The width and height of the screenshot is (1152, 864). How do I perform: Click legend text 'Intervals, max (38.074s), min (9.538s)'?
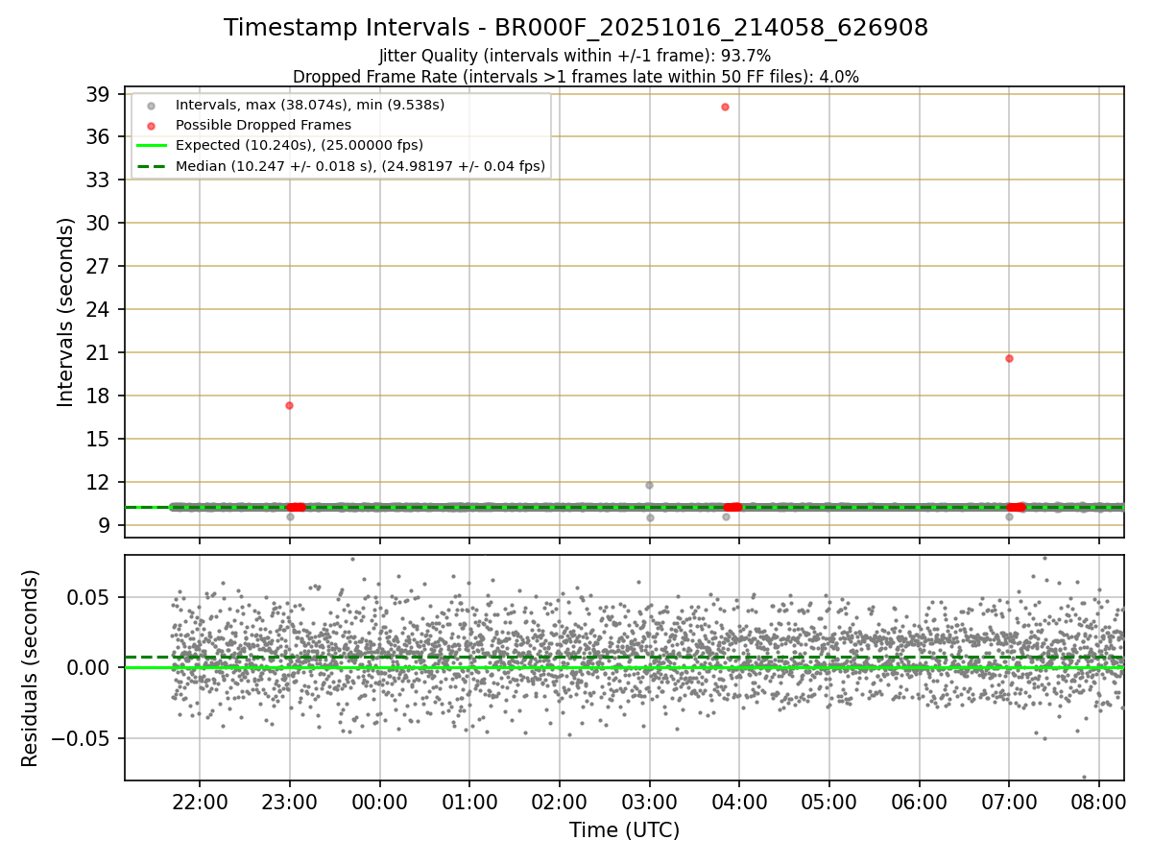(x=310, y=105)
